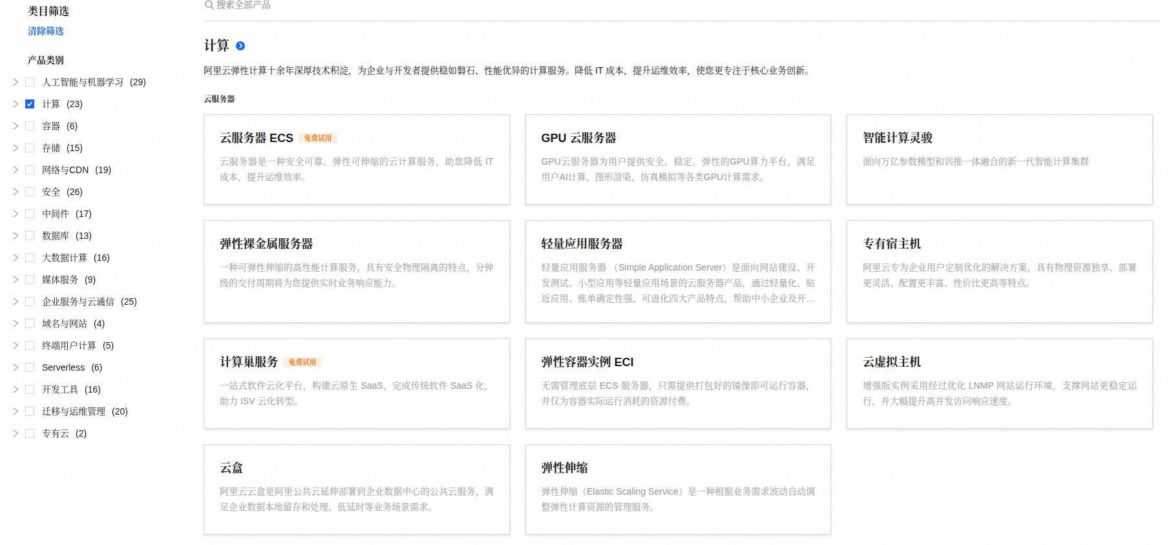Check the 中间件 checkbox

pos(30,214)
